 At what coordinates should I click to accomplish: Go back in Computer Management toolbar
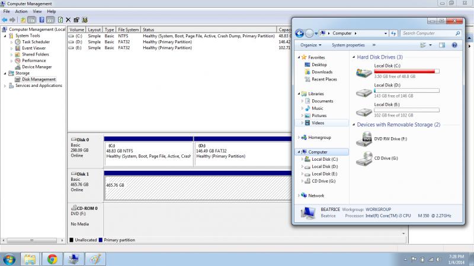5,20
